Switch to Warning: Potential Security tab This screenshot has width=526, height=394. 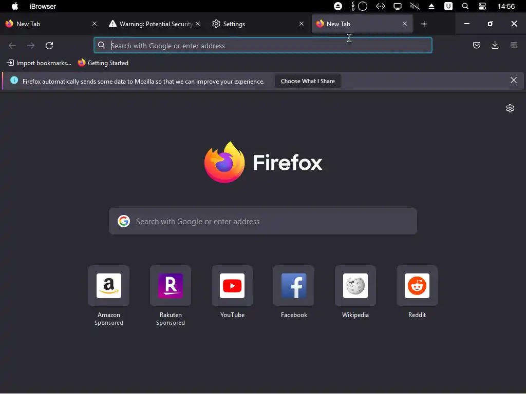coord(154,24)
